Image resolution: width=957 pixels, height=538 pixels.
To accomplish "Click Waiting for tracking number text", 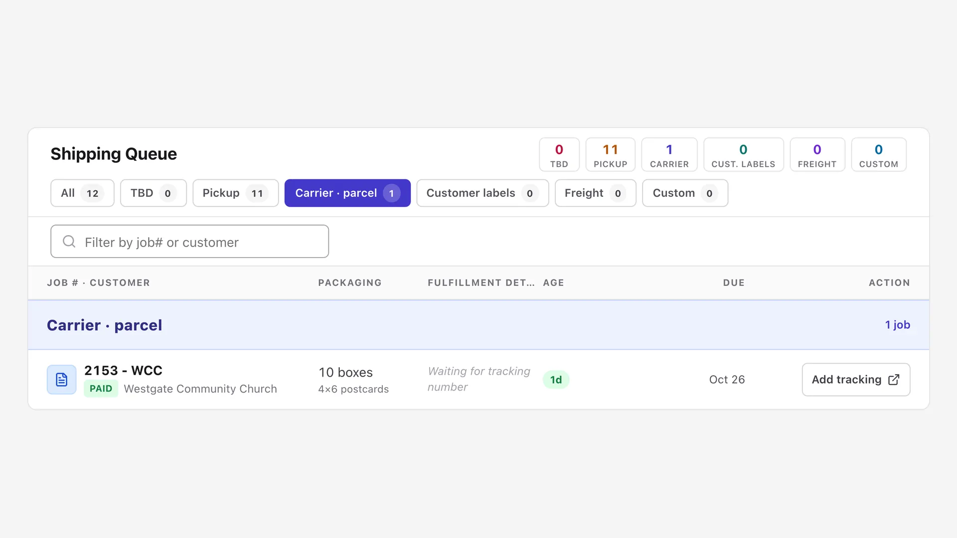I will pyautogui.click(x=478, y=379).
